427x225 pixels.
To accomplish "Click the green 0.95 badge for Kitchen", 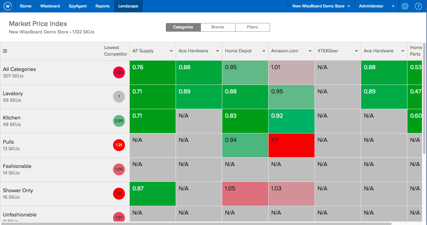I will [119, 121].
